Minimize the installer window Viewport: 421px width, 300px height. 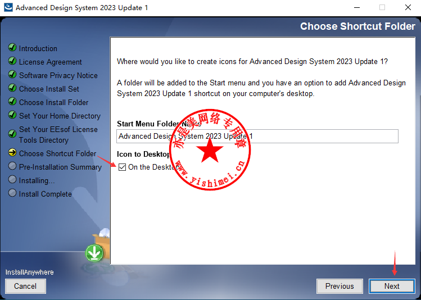point(357,7)
